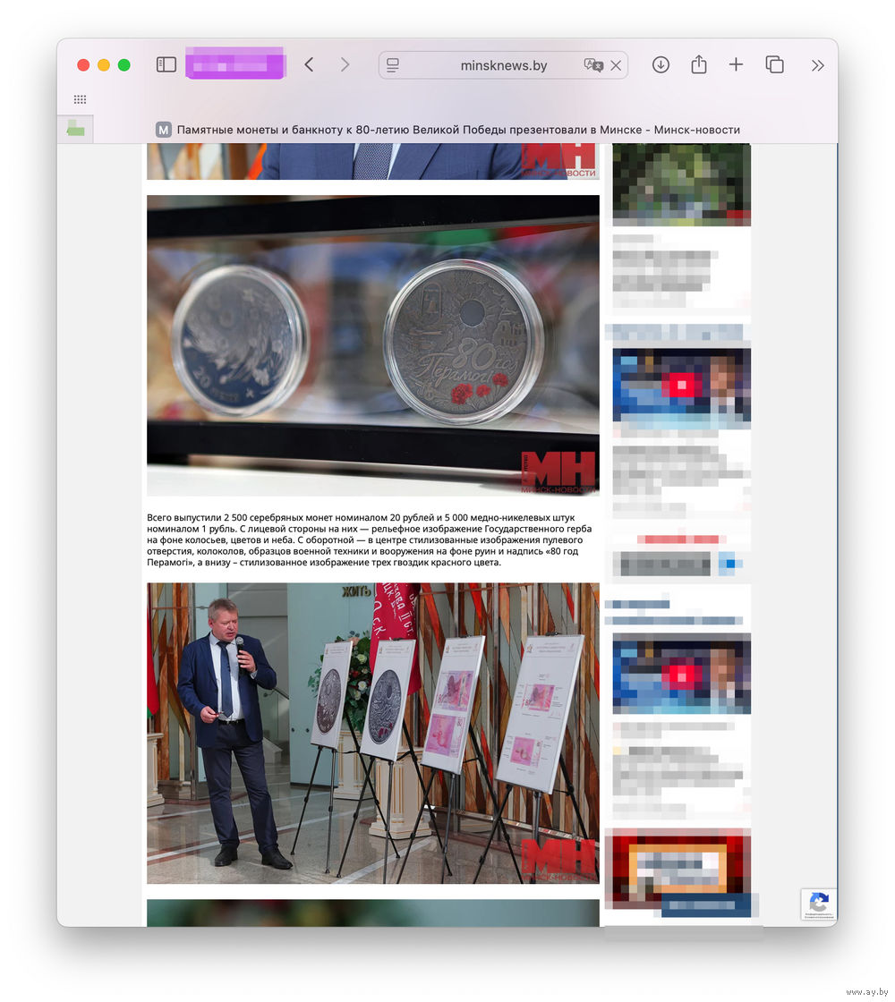Show the Downloads list
Image resolution: width=895 pixels, height=1002 pixels.
pyautogui.click(x=661, y=64)
